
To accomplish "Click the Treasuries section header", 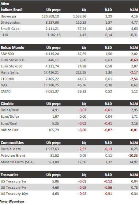I will point(10,175).
